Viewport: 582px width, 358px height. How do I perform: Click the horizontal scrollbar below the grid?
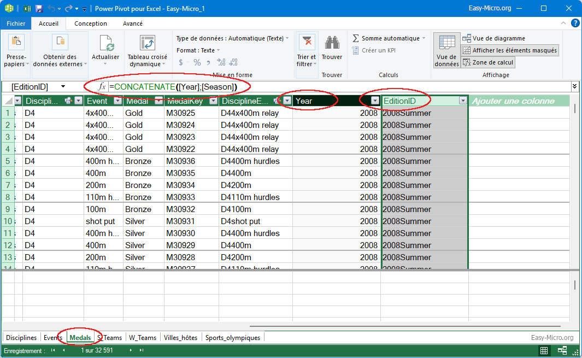click(404, 326)
